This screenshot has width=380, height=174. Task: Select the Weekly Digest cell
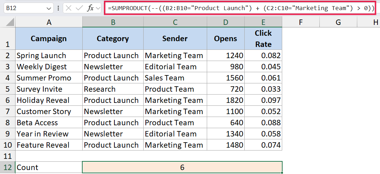pos(49,67)
